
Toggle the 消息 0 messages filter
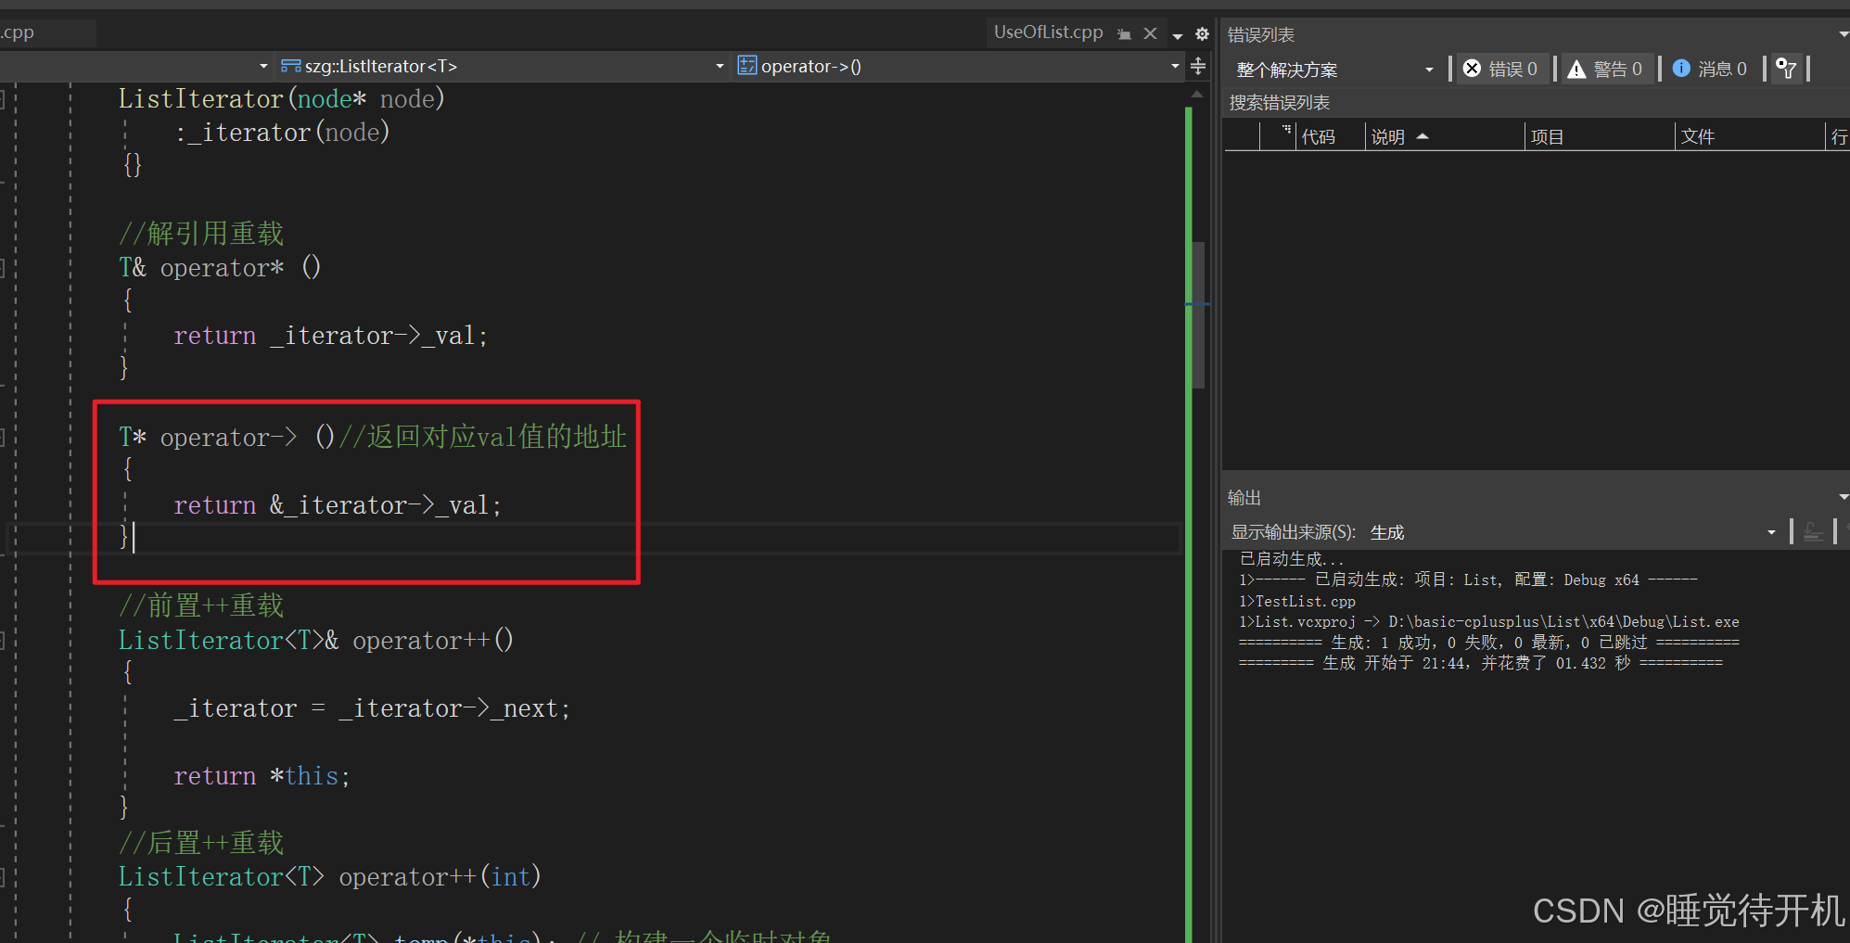pyautogui.click(x=1710, y=69)
